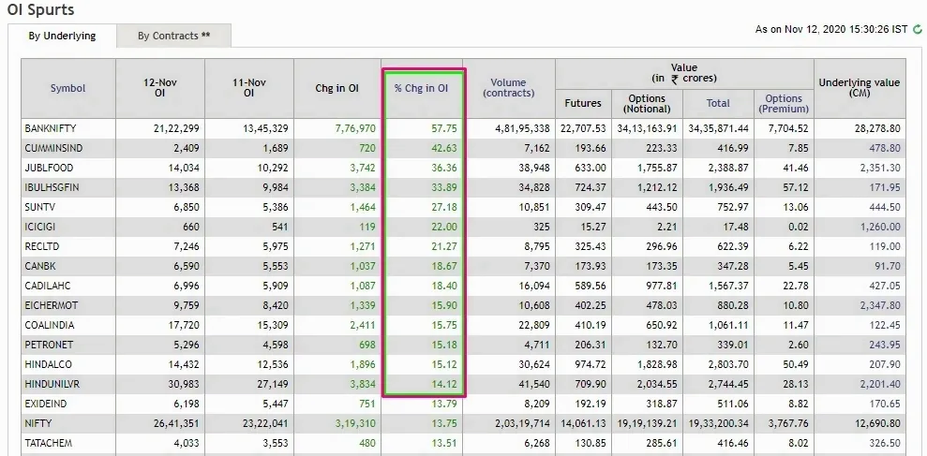927x456 pixels.
Task: Click TATACHEM options premium 8.02
Action: [798, 443]
